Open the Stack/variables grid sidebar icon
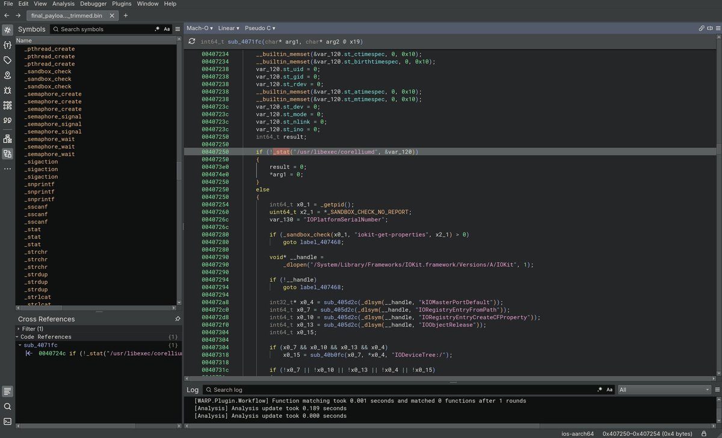This screenshot has width=722, height=438. click(7, 105)
